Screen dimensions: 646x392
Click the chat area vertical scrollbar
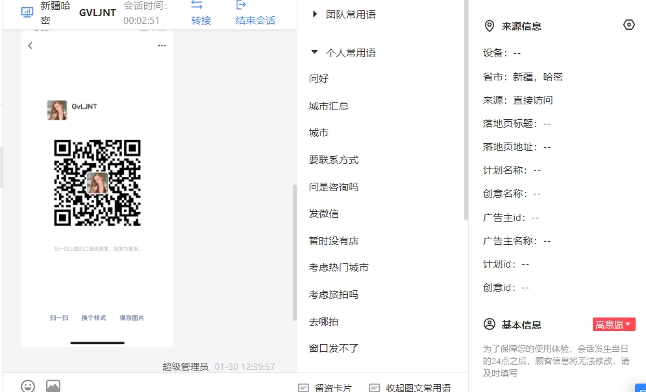click(295, 253)
